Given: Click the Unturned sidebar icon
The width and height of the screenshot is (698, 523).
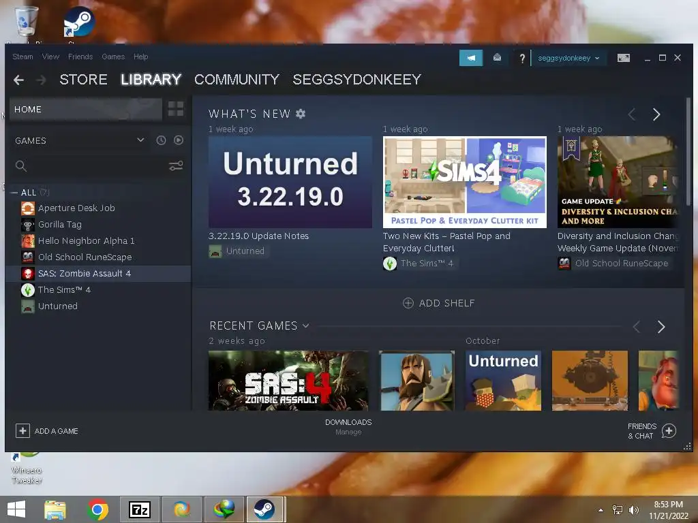Looking at the screenshot, I should point(27,306).
